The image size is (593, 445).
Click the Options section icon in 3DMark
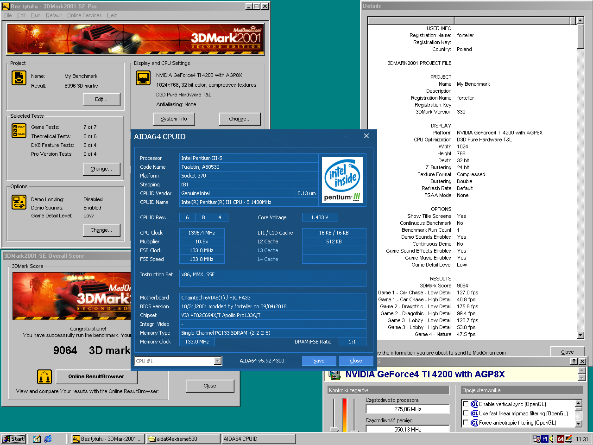click(19, 202)
